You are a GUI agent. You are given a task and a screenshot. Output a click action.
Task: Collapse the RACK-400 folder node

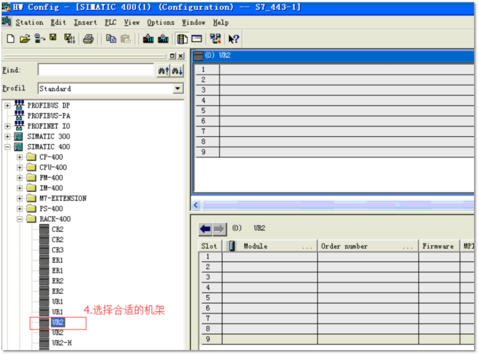[x=19, y=220]
